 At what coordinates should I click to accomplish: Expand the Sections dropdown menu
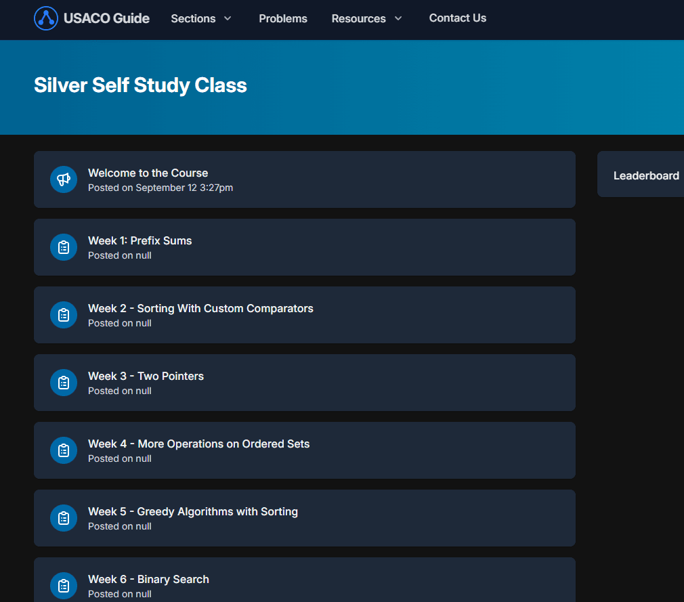point(201,18)
